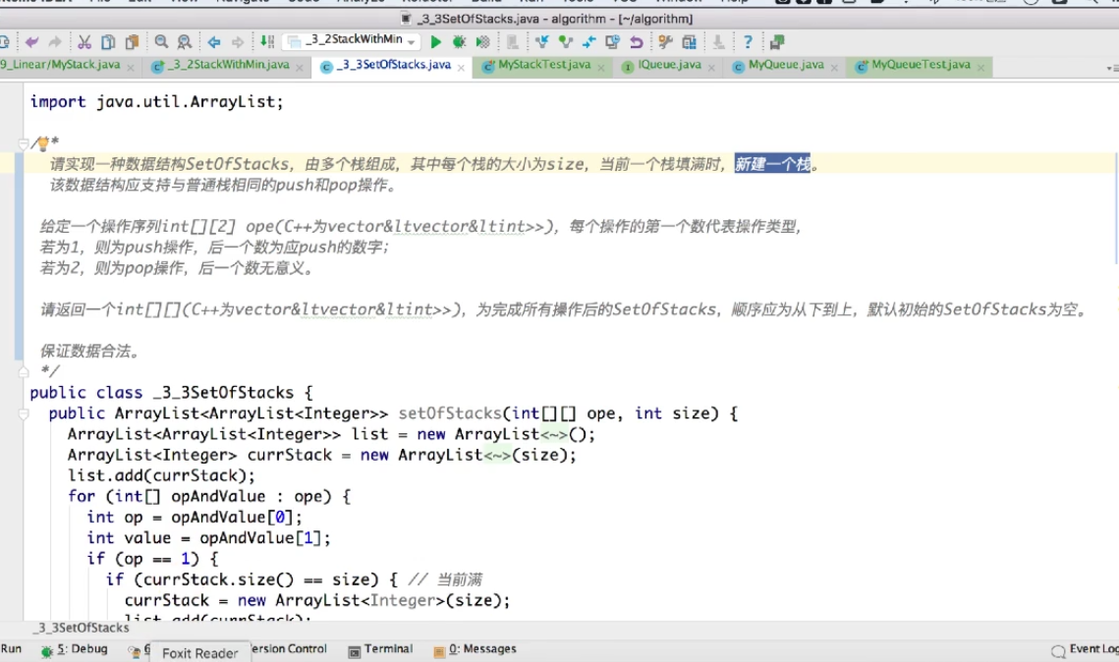Open the Run tool window button
The image size is (1119, 662).
point(11,648)
